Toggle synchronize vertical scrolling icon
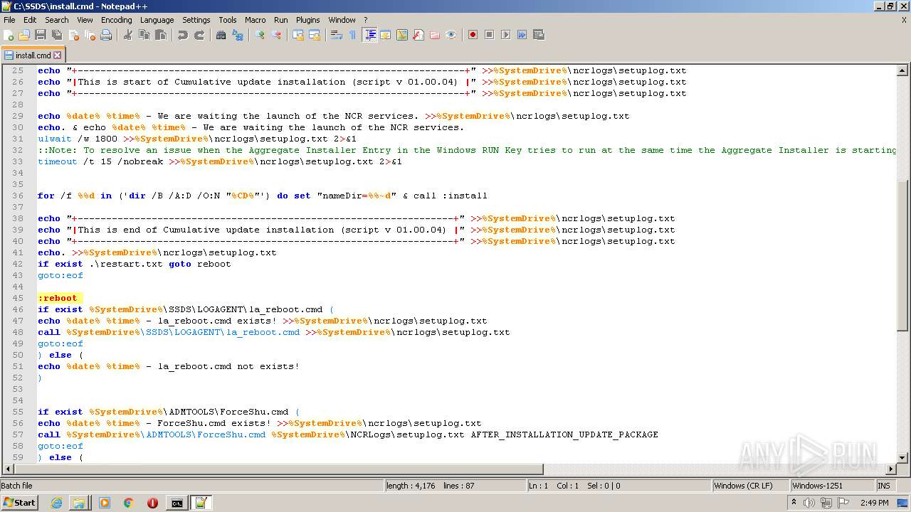 [x=298, y=35]
